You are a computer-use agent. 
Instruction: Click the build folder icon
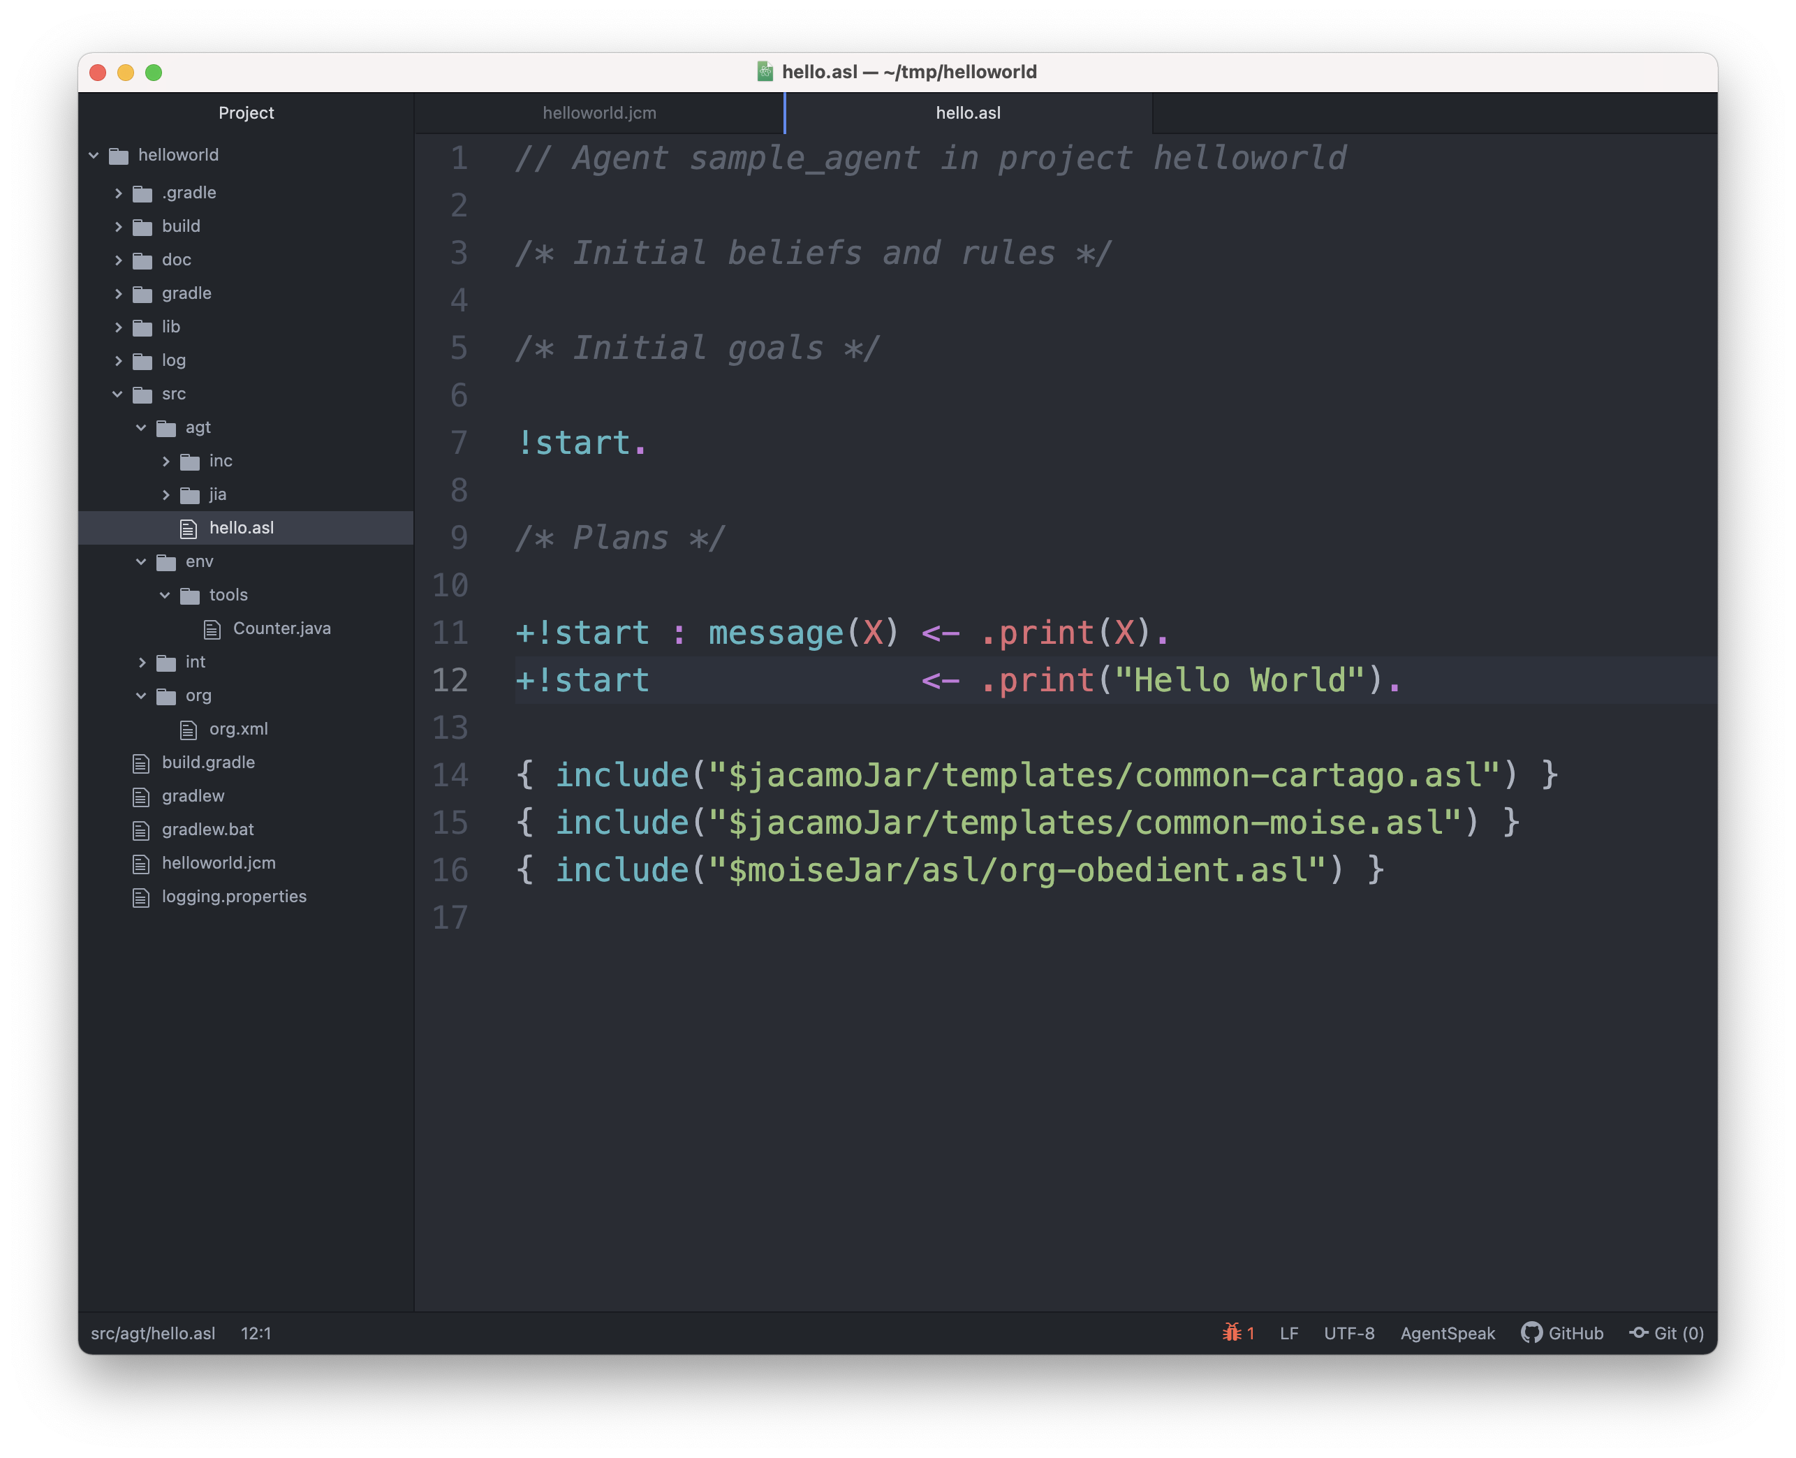tap(142, 227)
